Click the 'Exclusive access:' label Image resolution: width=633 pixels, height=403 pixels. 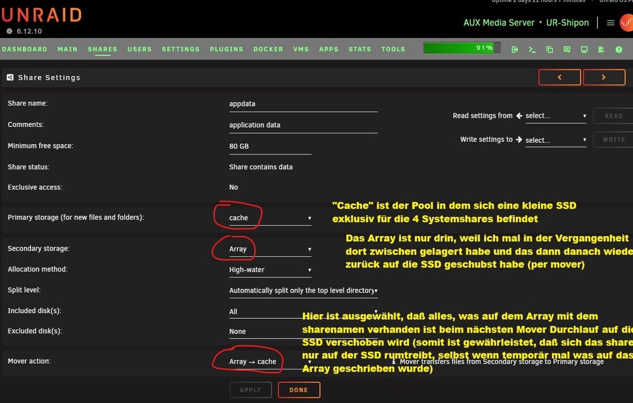point(35,187)
